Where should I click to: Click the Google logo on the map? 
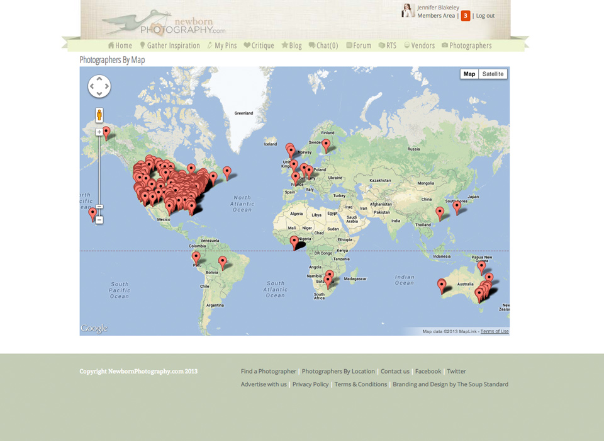coord(94,328)
